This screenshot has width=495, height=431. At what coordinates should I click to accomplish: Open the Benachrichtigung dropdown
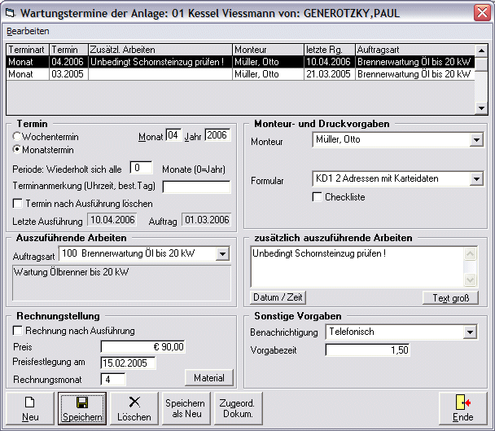470,332
